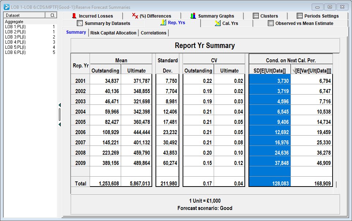Switch to the Clusters tab
The height and width of the screenshot is (221, 352).
coord(266,16)
